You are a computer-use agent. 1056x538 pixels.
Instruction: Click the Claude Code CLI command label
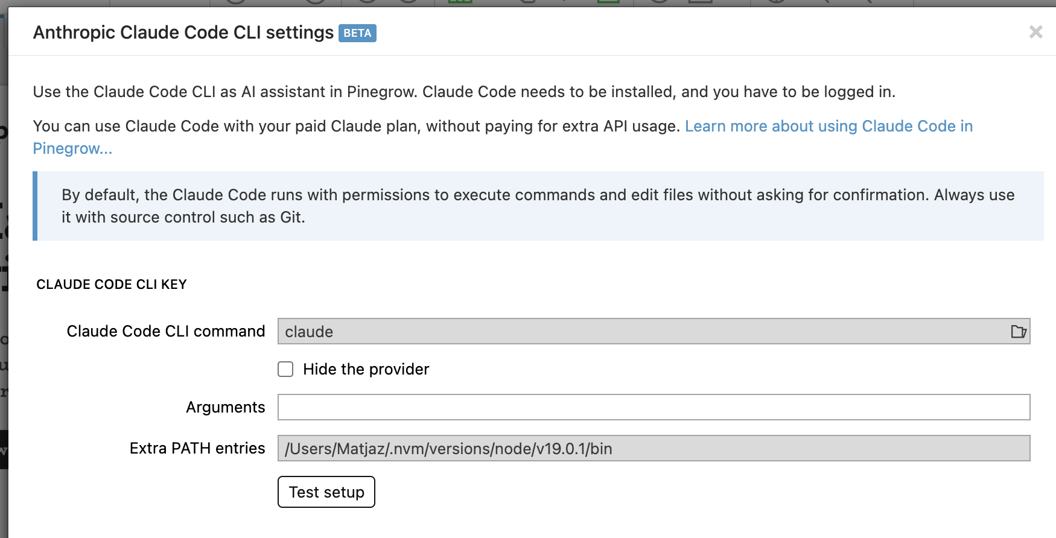[x=165, y=331]
